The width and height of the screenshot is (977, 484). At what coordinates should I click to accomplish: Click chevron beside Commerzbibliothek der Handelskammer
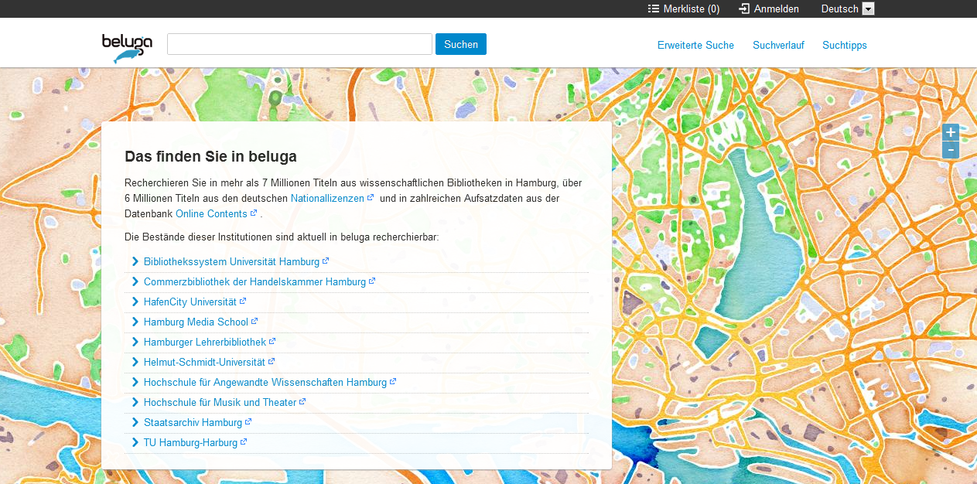click(x=135, y=281)
